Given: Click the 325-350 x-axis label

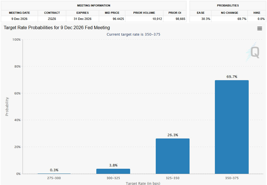Looking at the screenshot, I should pyautogui.click(x=172, y=178).
